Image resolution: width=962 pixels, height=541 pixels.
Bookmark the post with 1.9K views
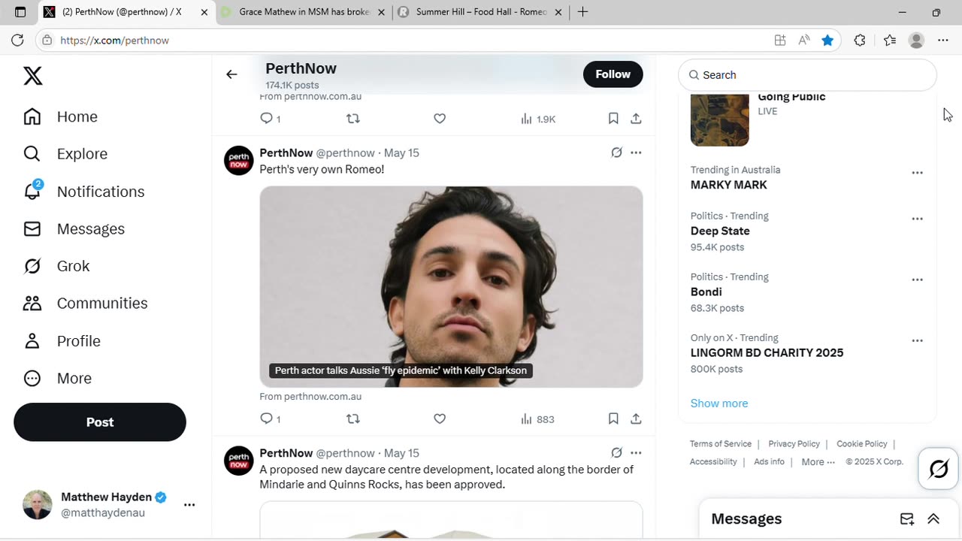(613, 119)
